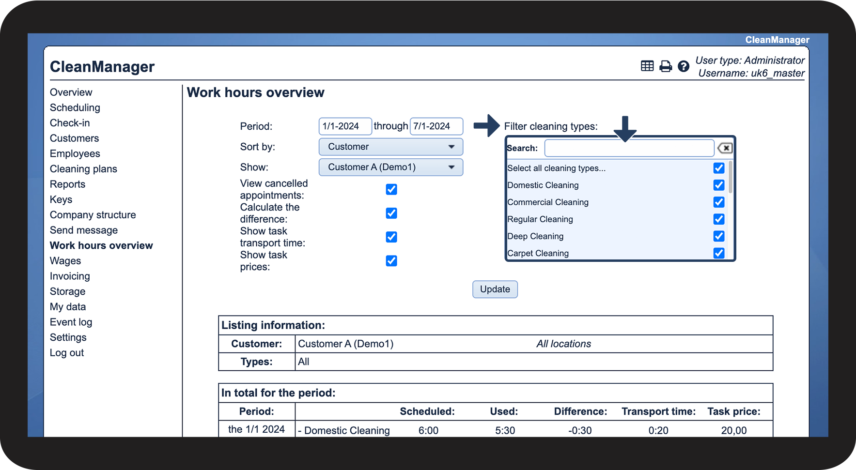The width and height of the screenshot is (856, 470).
Task: Uncheck the Commercial Cleaning filter
Action: (719, 202)
